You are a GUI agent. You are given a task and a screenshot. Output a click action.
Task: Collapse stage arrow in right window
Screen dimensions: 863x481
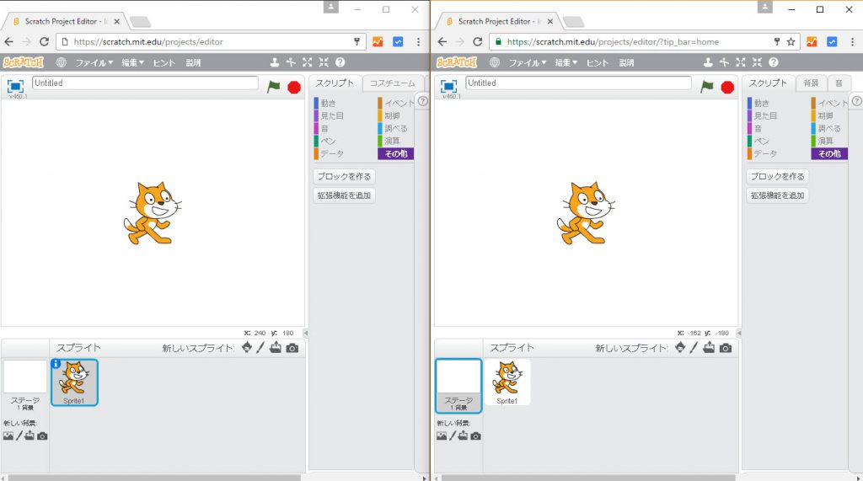click(x=739, y=333)
